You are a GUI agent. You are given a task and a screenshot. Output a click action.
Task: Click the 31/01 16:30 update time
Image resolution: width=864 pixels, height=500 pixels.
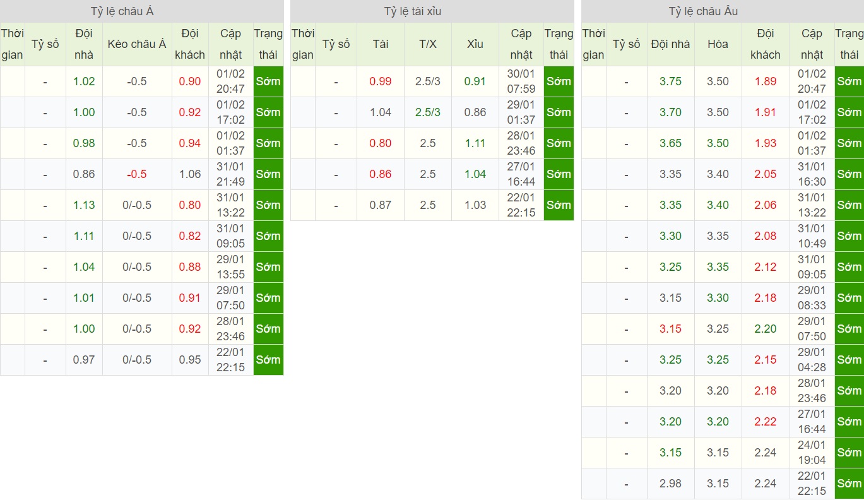[x=812, y=174]
